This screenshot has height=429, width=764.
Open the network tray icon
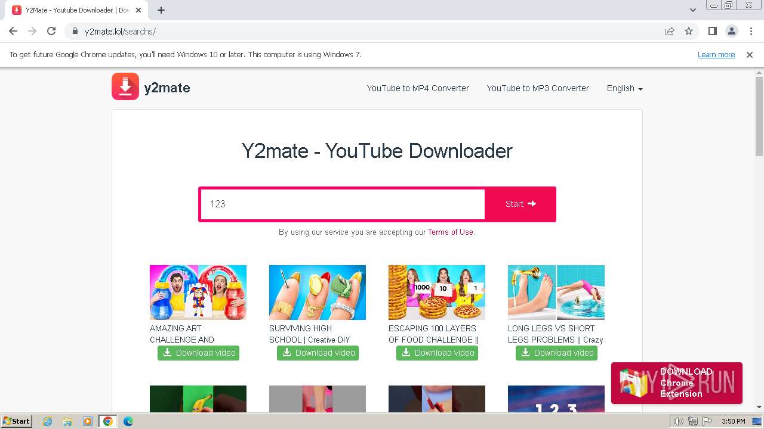tap(694, 421)
